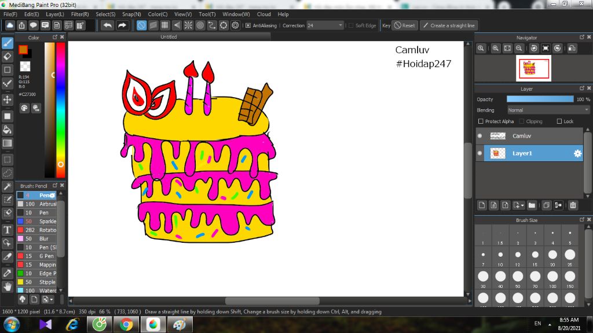
Task: Hide the Layer1 layer
Action: (480, 153)
